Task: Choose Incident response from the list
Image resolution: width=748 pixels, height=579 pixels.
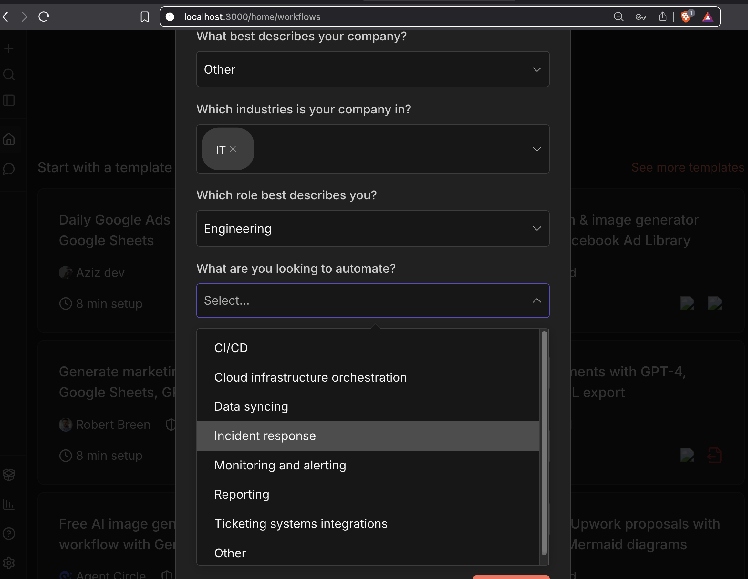Action: (x=265, y=436)
